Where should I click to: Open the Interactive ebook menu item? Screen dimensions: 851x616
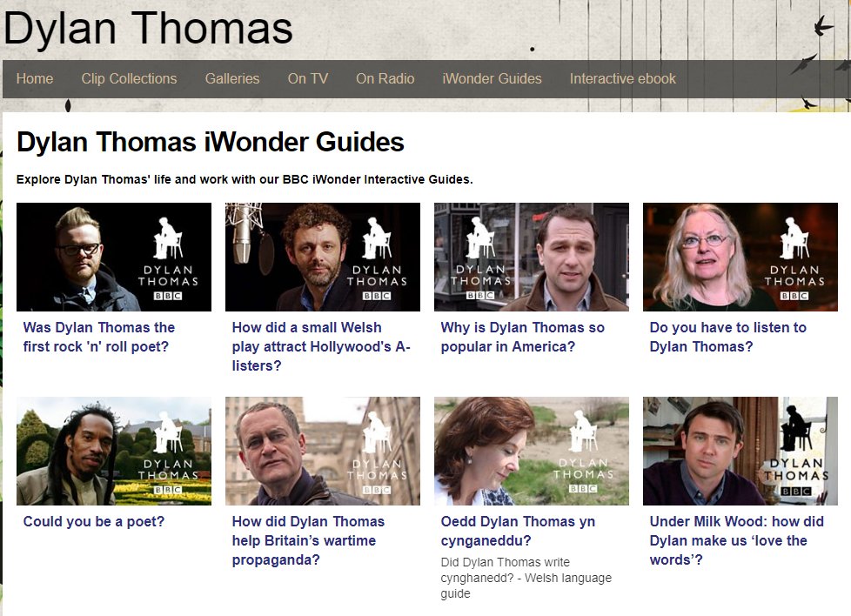click(622, 78)
